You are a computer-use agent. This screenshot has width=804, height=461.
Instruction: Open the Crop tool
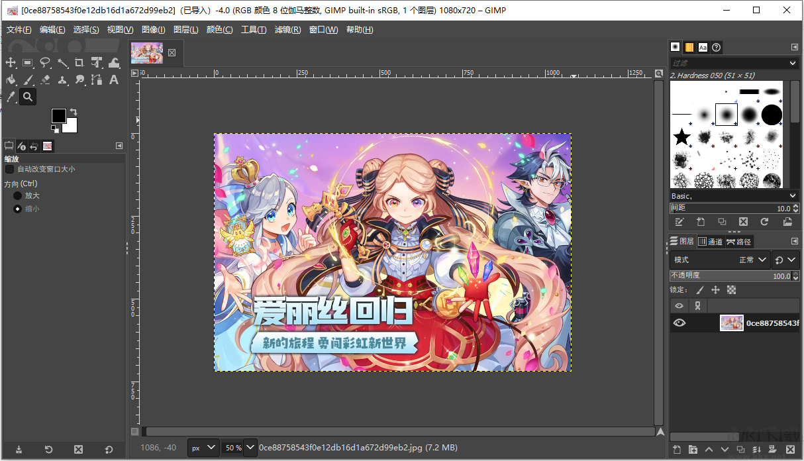click(81, 63)
